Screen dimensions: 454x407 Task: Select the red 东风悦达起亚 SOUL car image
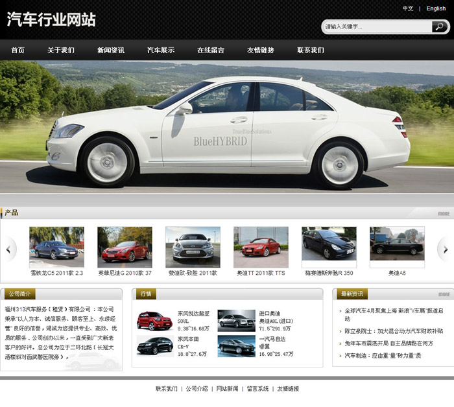pos(154,321)
